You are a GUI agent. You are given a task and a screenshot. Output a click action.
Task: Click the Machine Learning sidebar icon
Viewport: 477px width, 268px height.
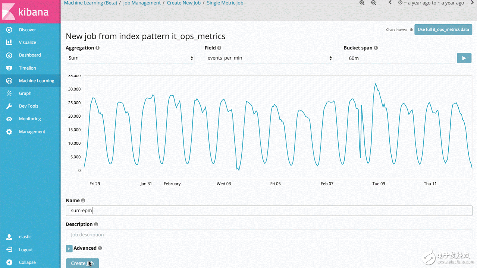click(9, 80)
